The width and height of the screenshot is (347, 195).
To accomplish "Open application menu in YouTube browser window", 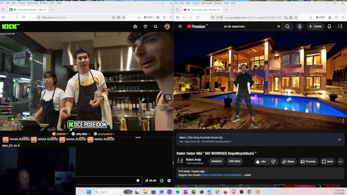I will 343,17.
